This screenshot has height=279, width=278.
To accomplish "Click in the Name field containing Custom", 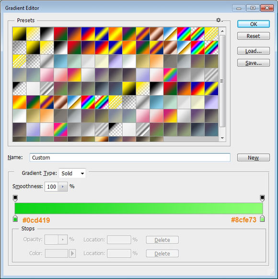I will (130, 158).
